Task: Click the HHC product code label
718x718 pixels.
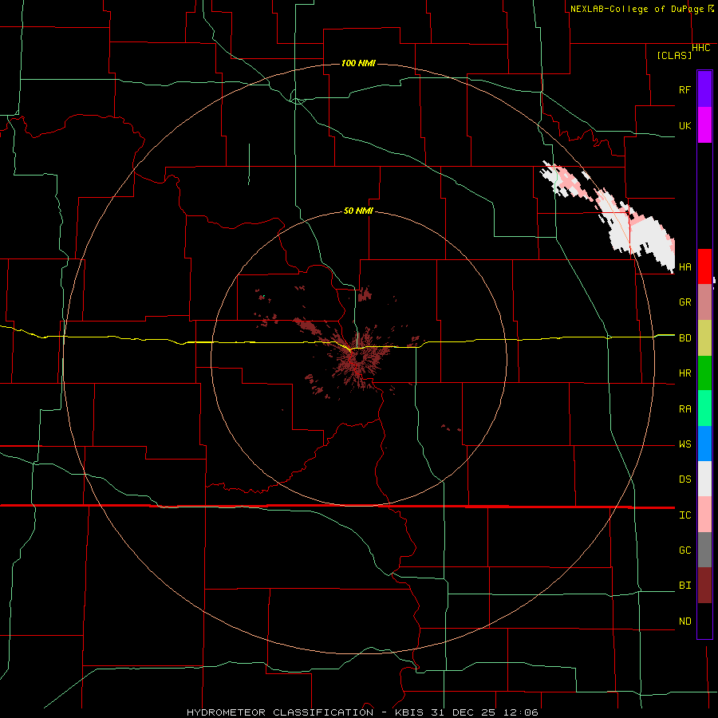Action: click(x=701, y=48)
